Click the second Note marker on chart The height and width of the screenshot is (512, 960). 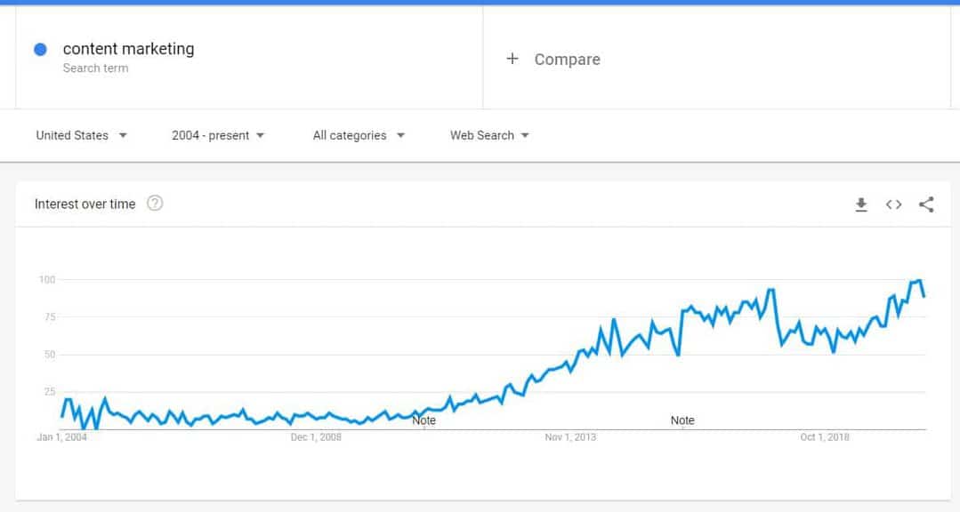pyautogui.click(x=682, y=420)
